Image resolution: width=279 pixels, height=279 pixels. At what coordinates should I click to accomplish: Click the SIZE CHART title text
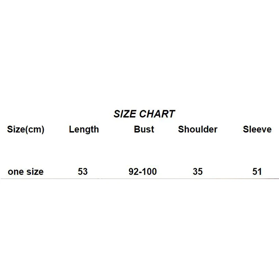click(x=144, y=114)
